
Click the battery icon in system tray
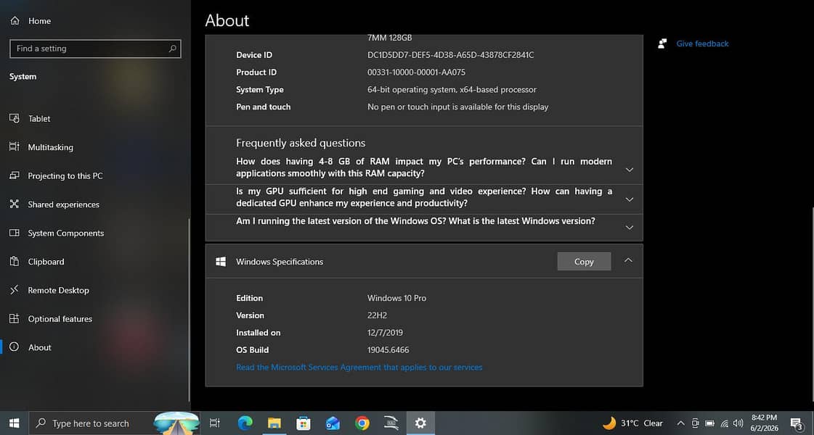pyautogui.click(x=709, y=423)
